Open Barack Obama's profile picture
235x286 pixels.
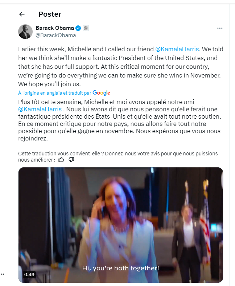pos(25,32)
